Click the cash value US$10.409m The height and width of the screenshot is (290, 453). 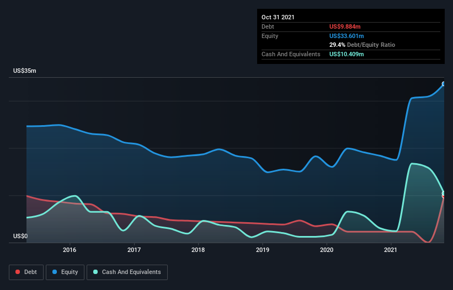(x=347, y=54)
